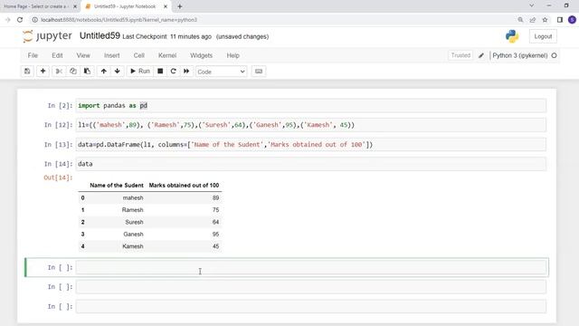
Task: Click the second empty code cell
Action: click(311, 287)
